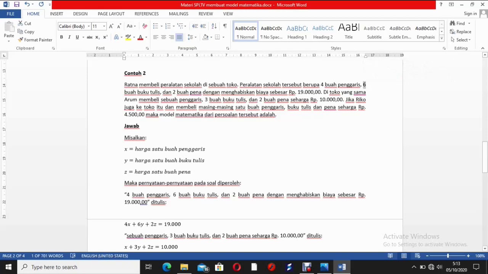Toggle Justify alignment
This screenshot has width=488, height=274.
point(180,37)
